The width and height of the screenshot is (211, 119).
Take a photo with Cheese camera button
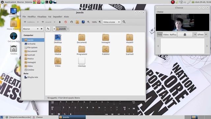[185, 34]
